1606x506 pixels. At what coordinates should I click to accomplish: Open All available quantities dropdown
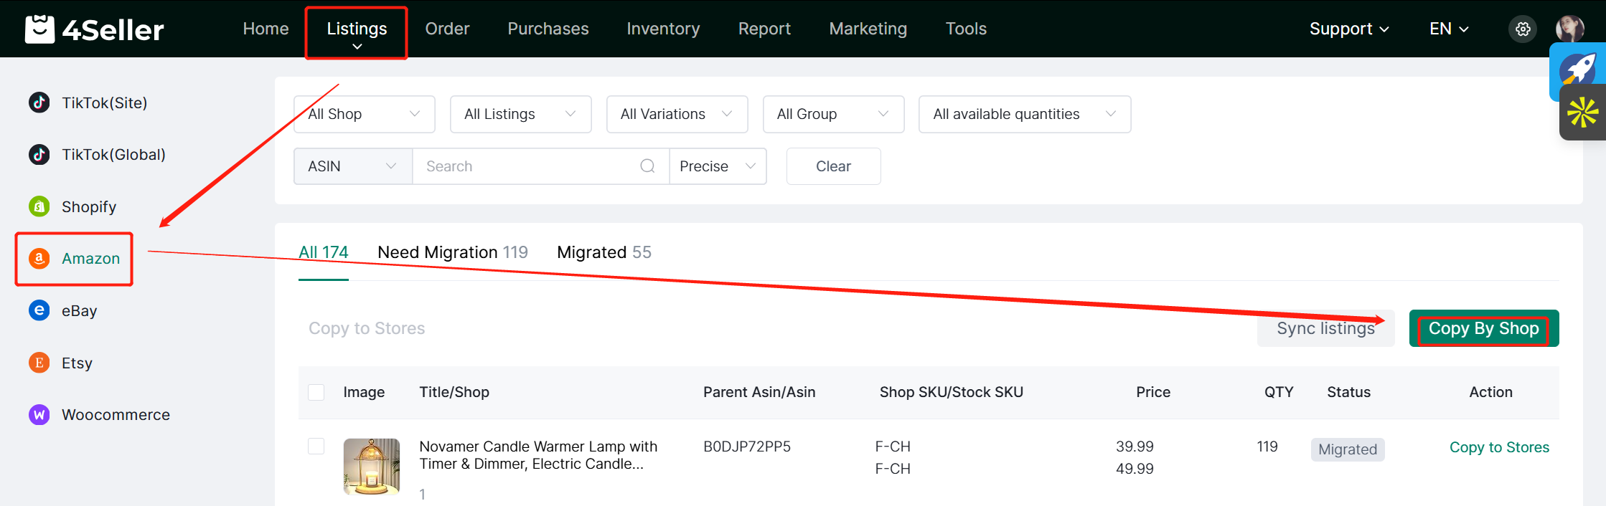tap(1025, 114)
